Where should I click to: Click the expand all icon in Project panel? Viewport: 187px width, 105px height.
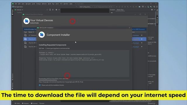[50, 10]
